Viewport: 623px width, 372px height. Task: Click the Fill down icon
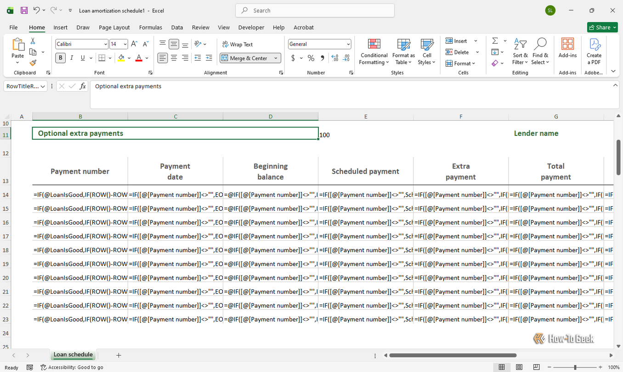click(495, 52)
